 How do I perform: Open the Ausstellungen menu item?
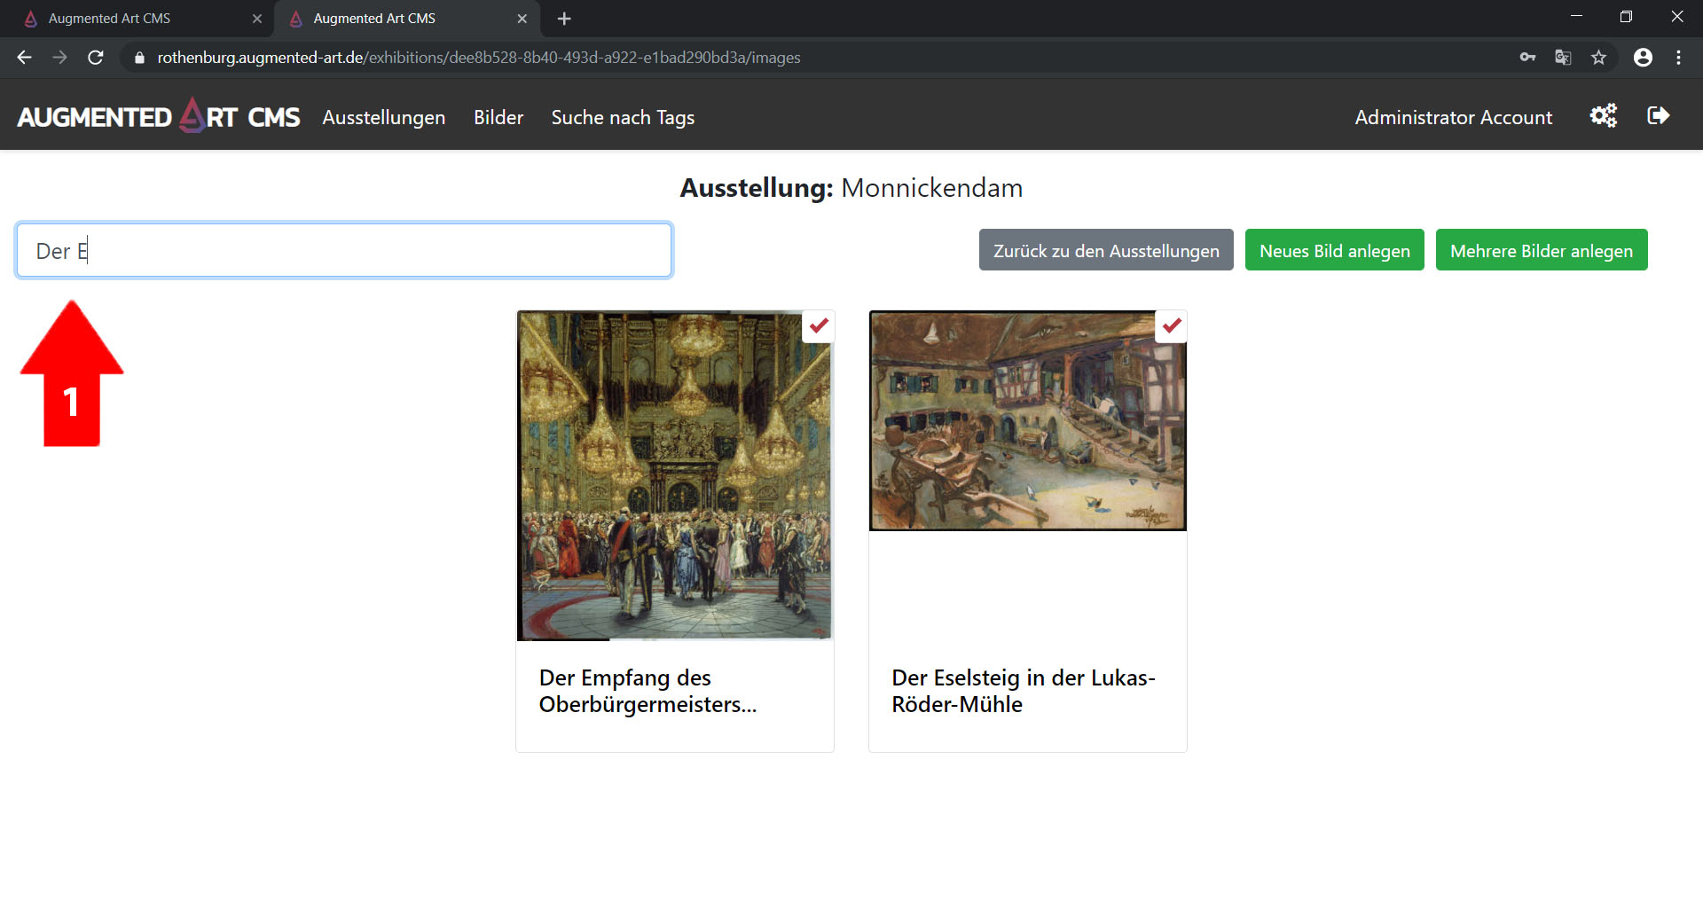(x=384, y=117)
